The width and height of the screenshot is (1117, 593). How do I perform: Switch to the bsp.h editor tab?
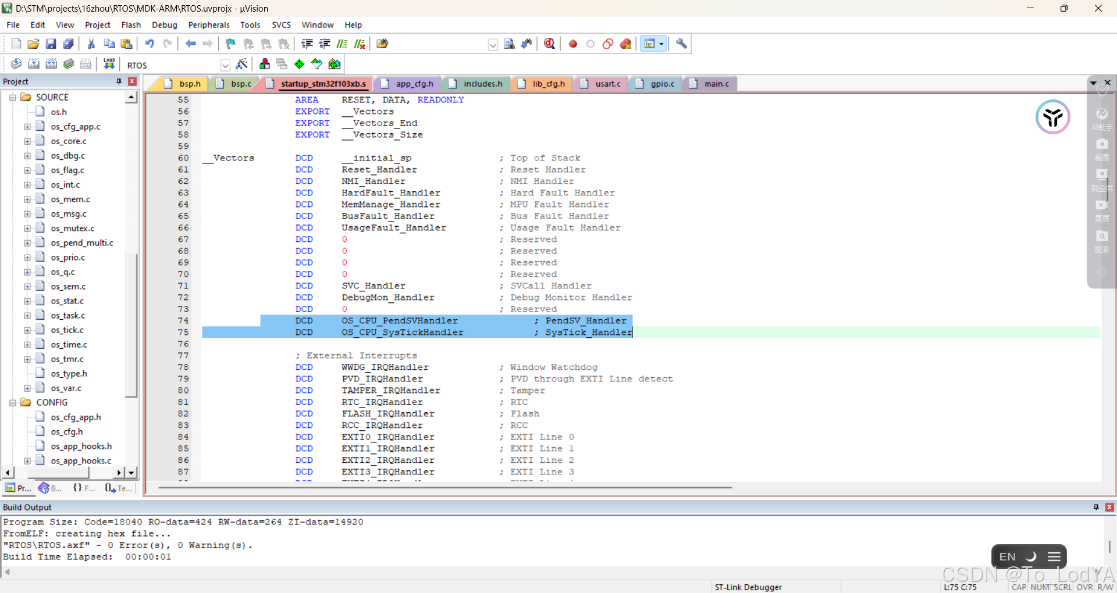(183, 84)
